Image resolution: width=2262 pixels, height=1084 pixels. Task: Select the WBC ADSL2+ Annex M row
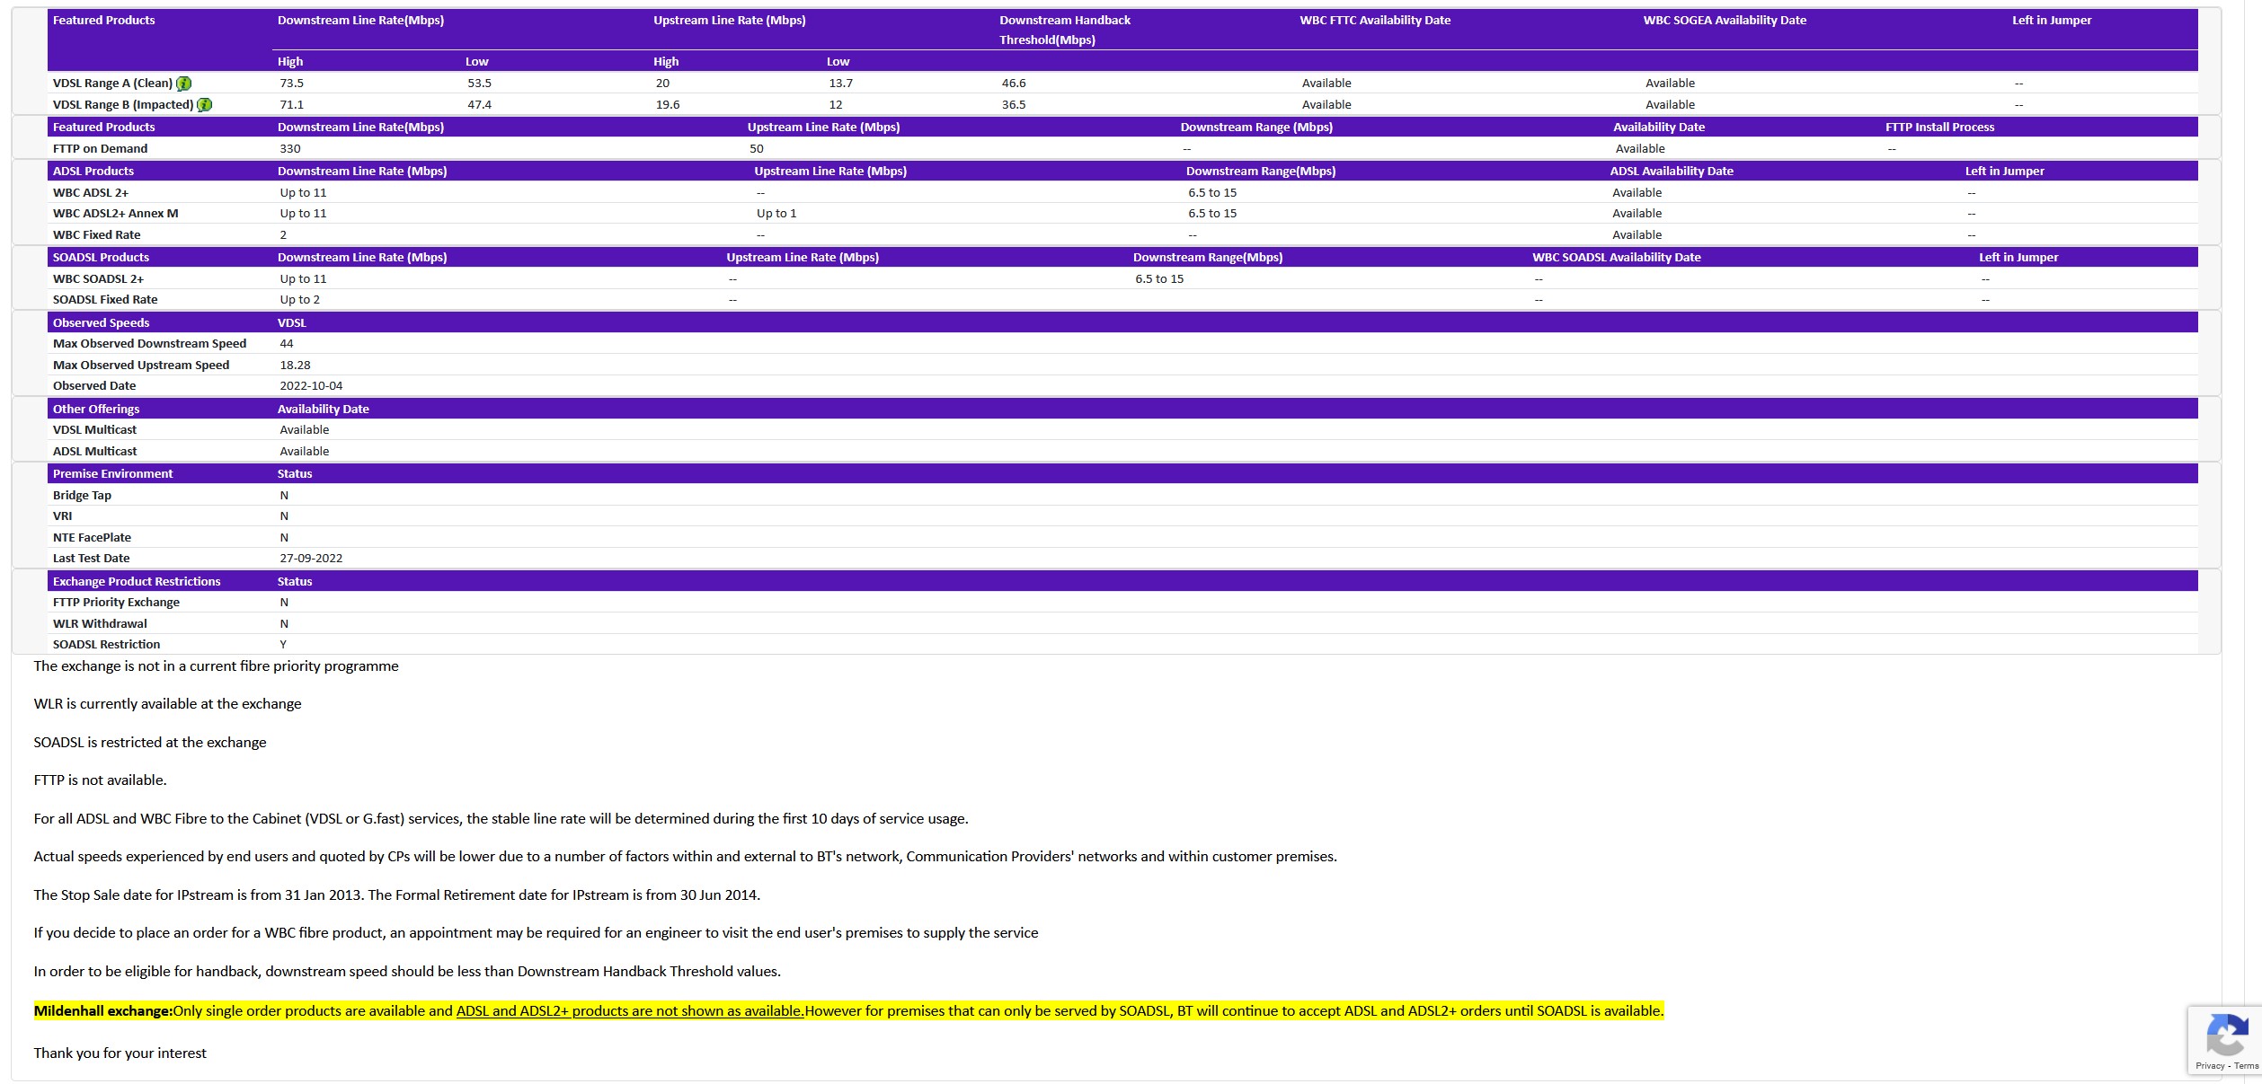pos(115,213)
